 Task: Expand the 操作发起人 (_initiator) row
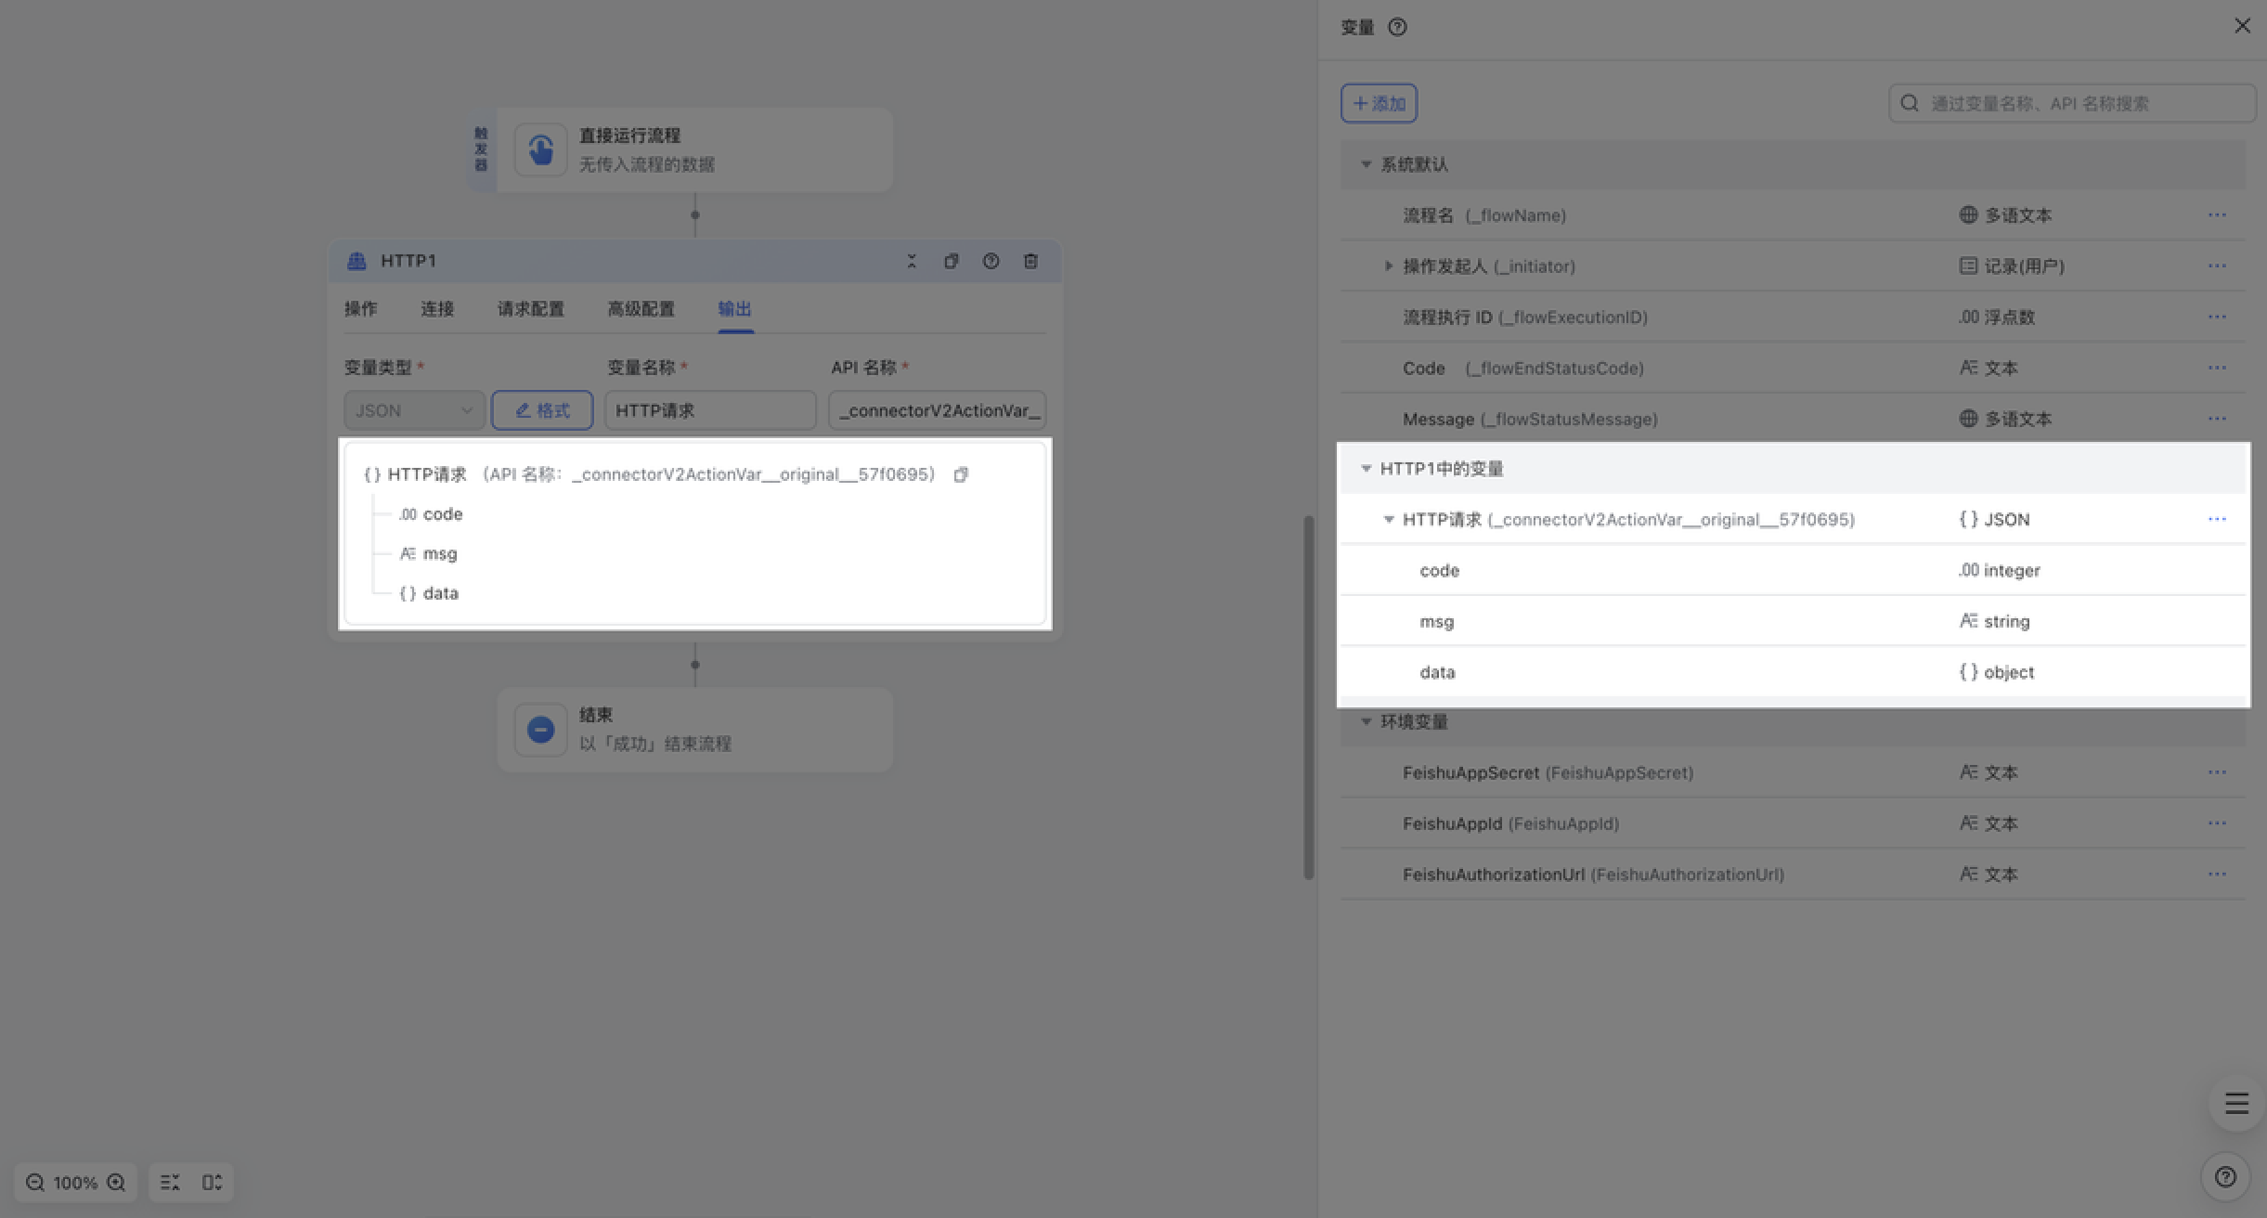(1388, 266)
